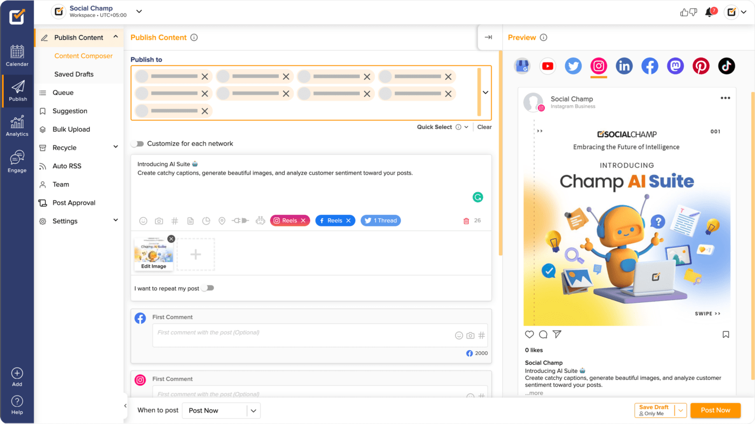
Task: Open the Engage section in sidebar
Action: [x=17, y=162]
